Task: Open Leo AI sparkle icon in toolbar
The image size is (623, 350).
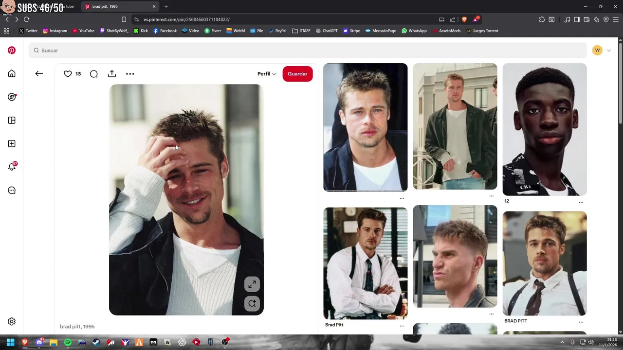Action: pyautogui.click(x=596, y=19)
